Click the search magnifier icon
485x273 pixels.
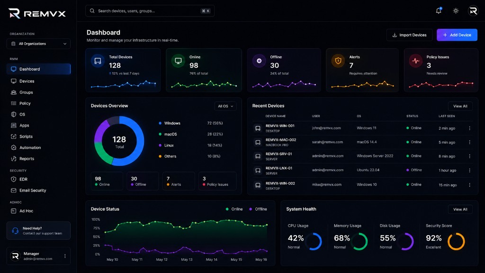tap(92, 11)
